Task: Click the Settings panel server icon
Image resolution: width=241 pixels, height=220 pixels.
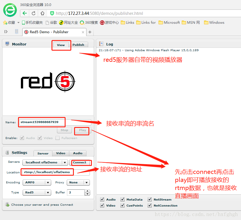Action: (7, 152)
